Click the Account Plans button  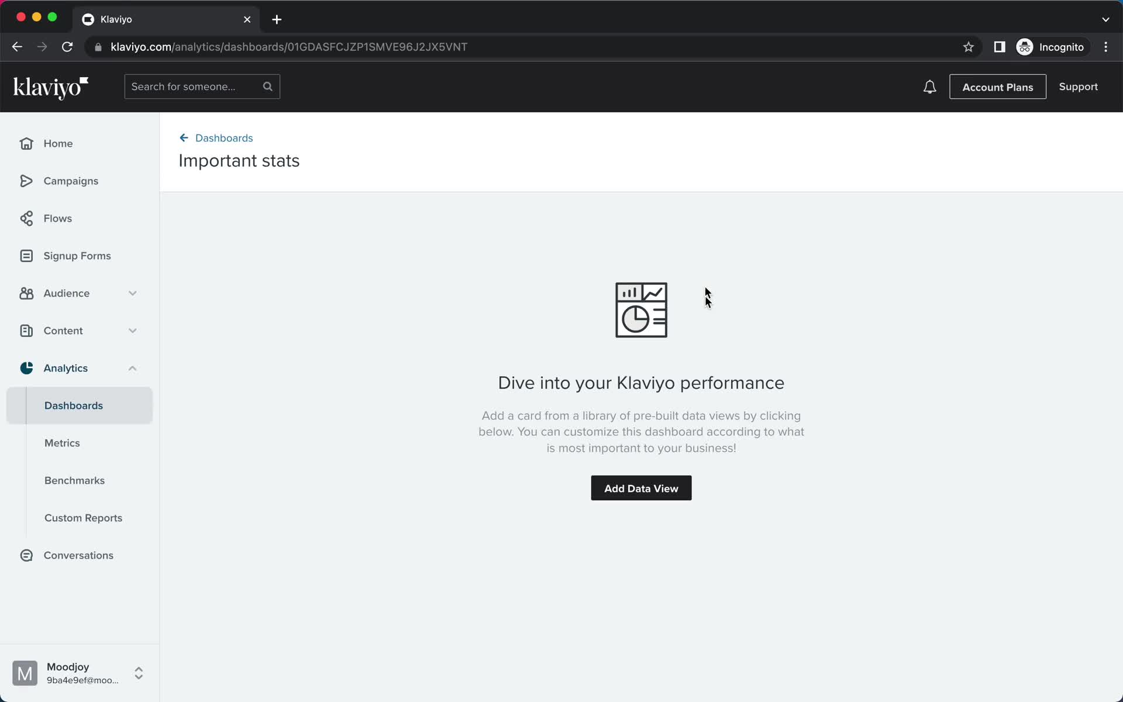point(998,87)
